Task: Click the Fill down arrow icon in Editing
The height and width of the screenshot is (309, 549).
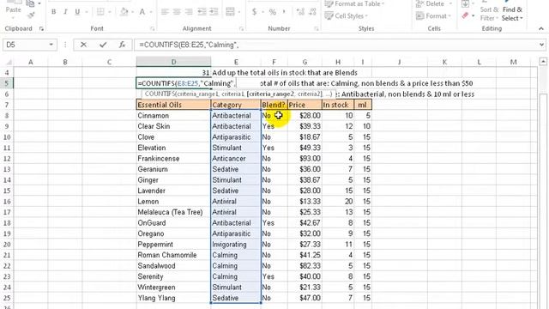Action: tap(465, 3)
